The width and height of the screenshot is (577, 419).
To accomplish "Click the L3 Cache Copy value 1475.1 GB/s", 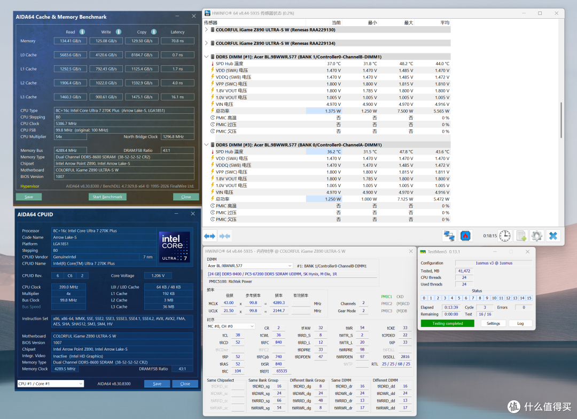I will pyautogui.click(x=142, y=97).
